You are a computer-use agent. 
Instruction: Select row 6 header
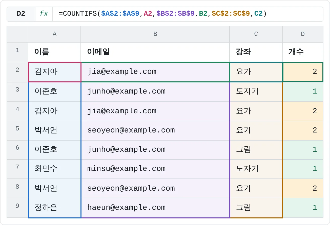coord(17,150)
